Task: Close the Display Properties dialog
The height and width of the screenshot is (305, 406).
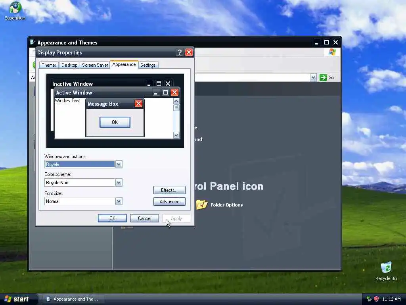Action: [x=189, y=52]
